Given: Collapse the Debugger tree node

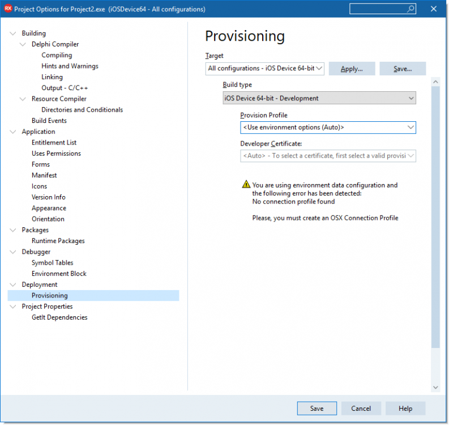Looking at the screenshot, I should tap(13, 252).
